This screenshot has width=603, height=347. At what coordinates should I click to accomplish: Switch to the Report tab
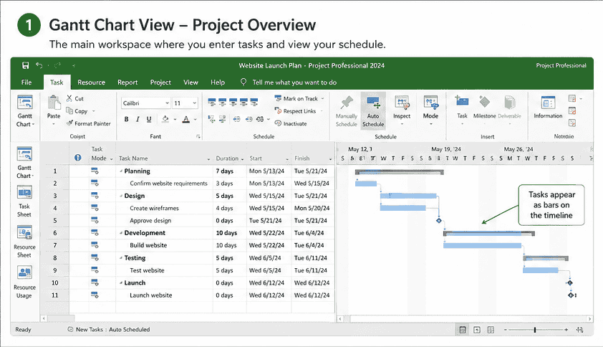pyautogui.click(x=127, y=82)
